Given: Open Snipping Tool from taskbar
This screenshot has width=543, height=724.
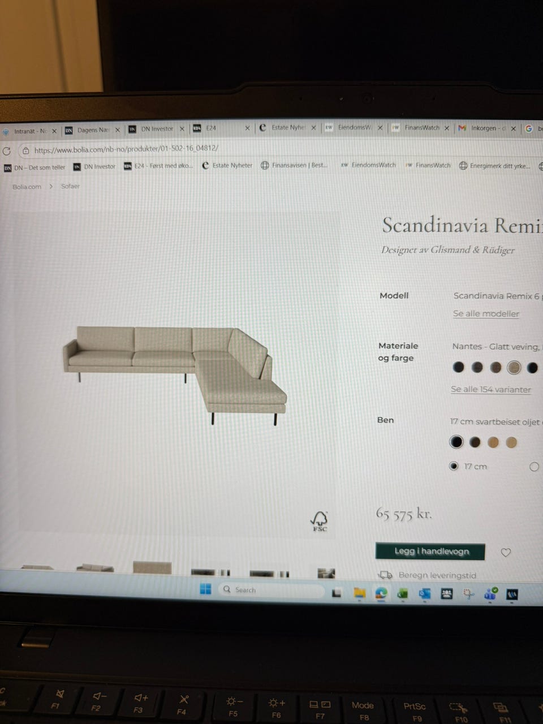Looking at the screenshot, I should click(x=468, y=594).
